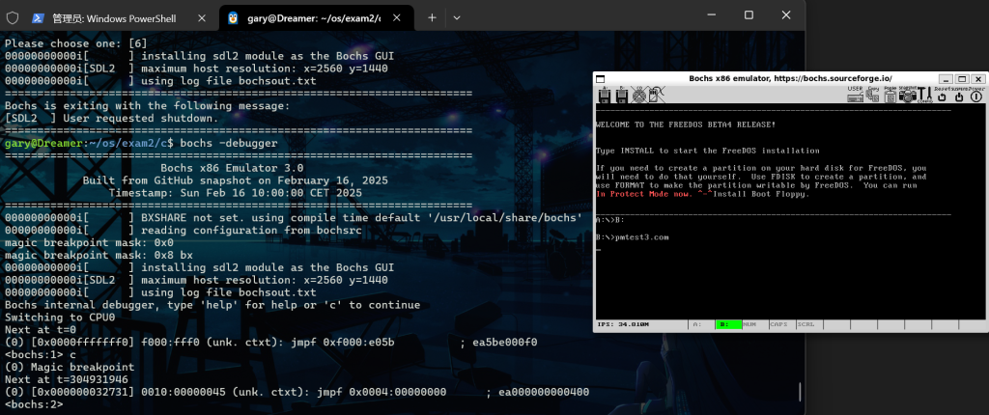Take a Snapshot with the camera icon
The image size is (989, 415).
pos(906,95)
